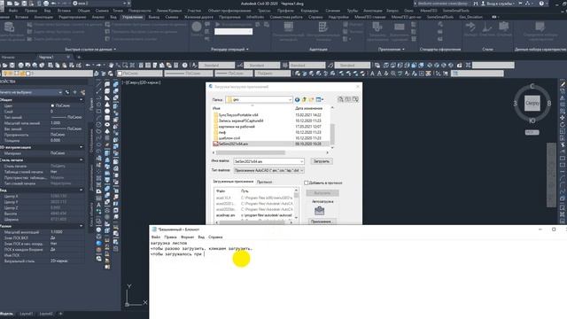Click the Create New Folder icon in the load dialog
Viewport: 567px width, 319px height.
311,99
